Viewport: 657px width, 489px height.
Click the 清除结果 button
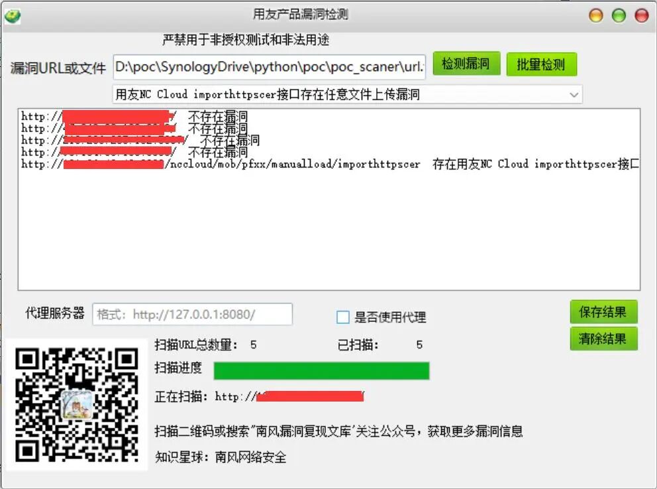coord(603,339)
